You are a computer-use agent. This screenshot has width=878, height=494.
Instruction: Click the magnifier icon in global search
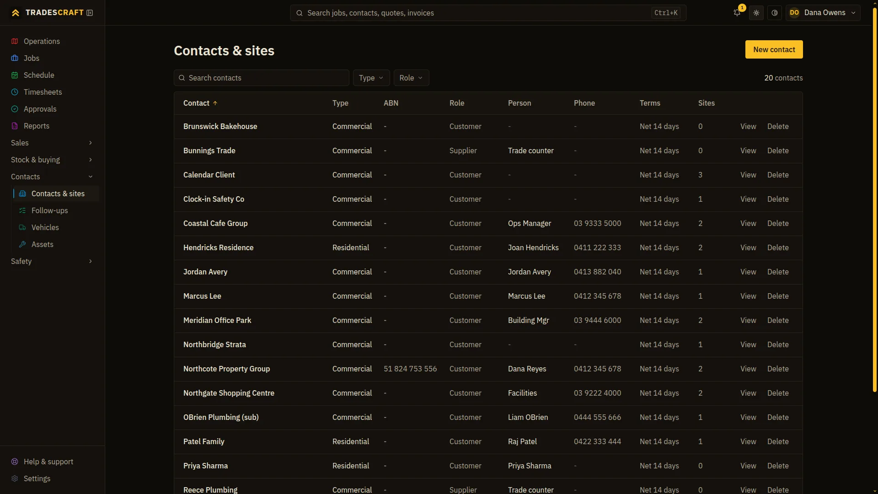pyautogui.click(x=300, y=13)
